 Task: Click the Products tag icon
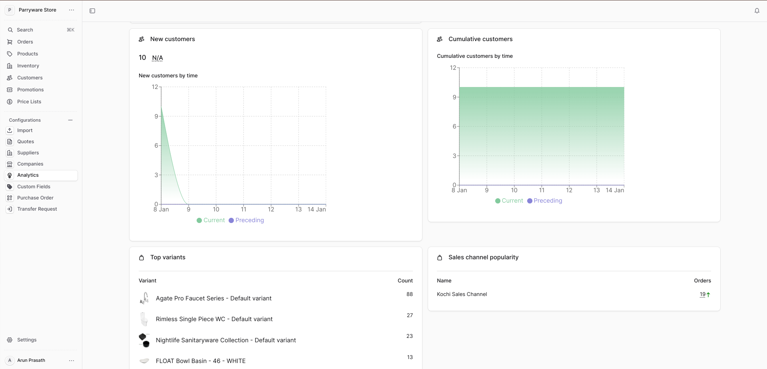[x=10, y=54]
